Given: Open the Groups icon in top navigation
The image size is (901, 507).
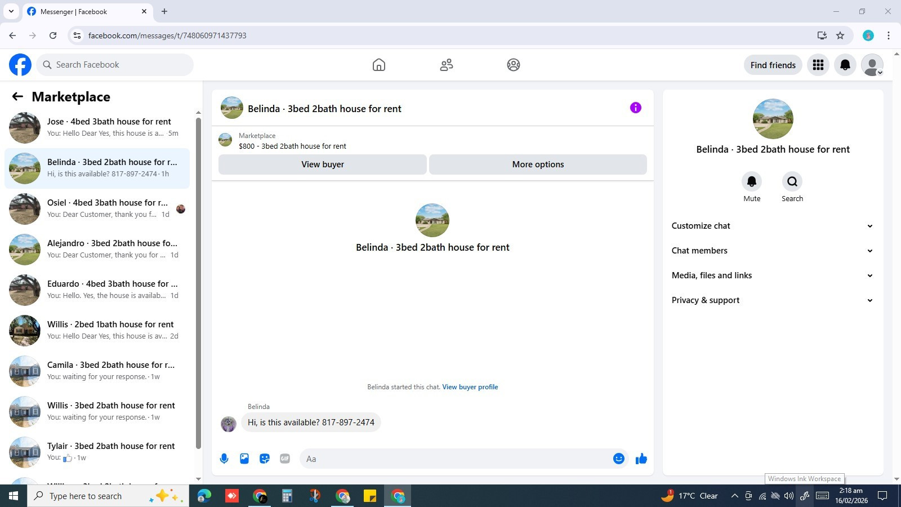Looking at the screenshot, I should click(514, 65).
